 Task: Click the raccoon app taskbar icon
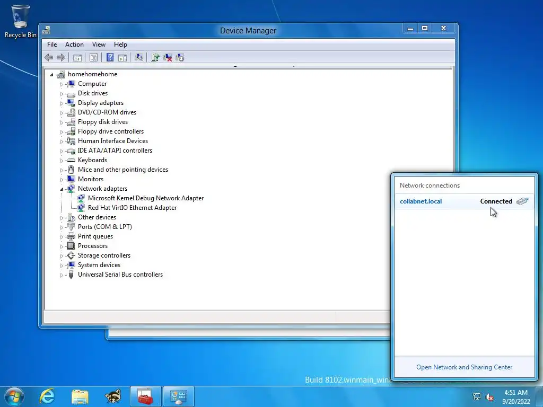pyautogui.click(x=113, y=396)
